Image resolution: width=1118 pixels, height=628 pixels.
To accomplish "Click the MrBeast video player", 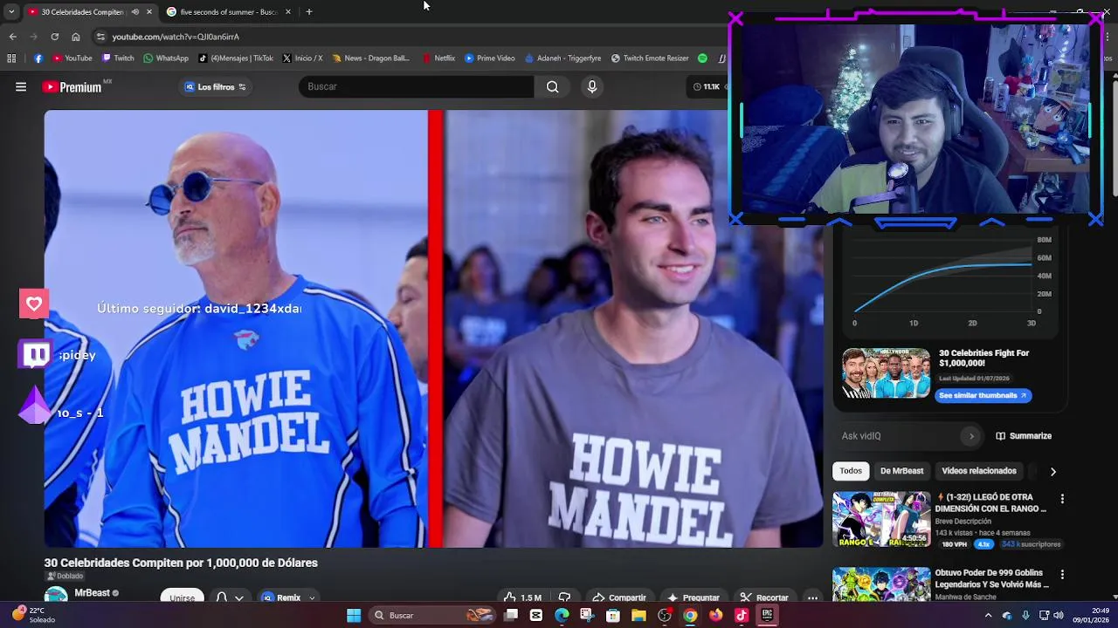I will pyautogui.click(x=433, y=329).
